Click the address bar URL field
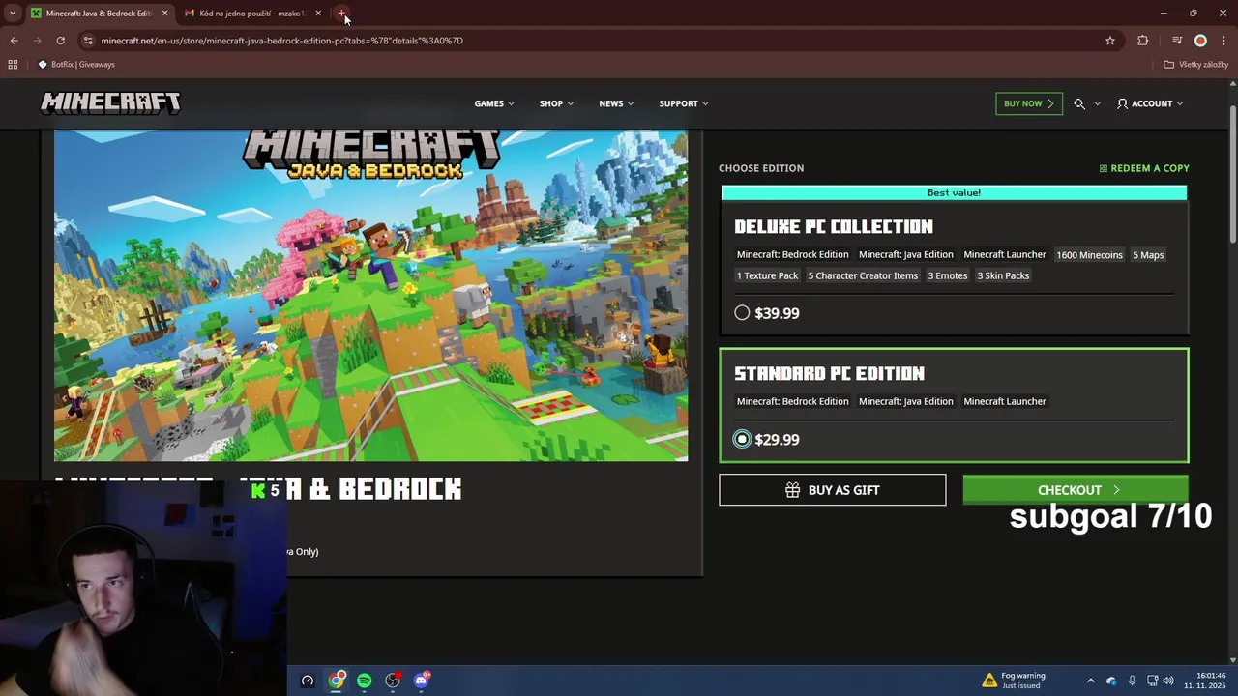 [x=600, y=41]
